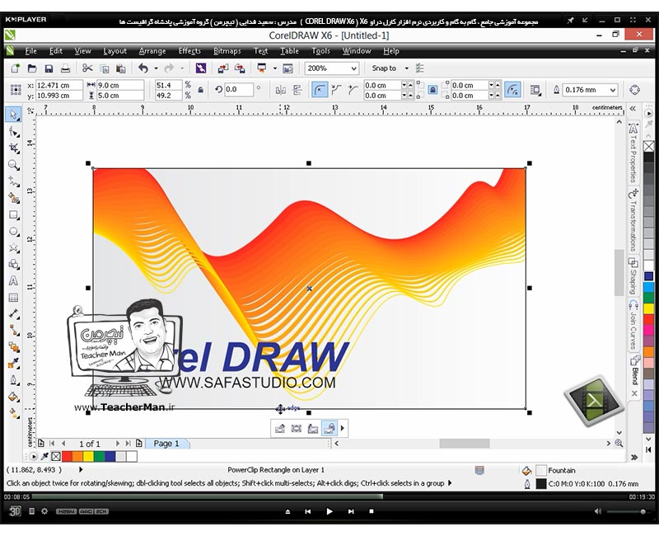The image size is (659, 536).
Task: Select the Smart Fill tool
Action: 13,198
